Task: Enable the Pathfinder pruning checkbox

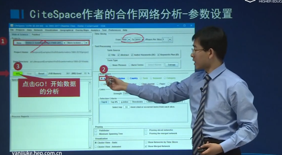Action: (x=96, y=130)
